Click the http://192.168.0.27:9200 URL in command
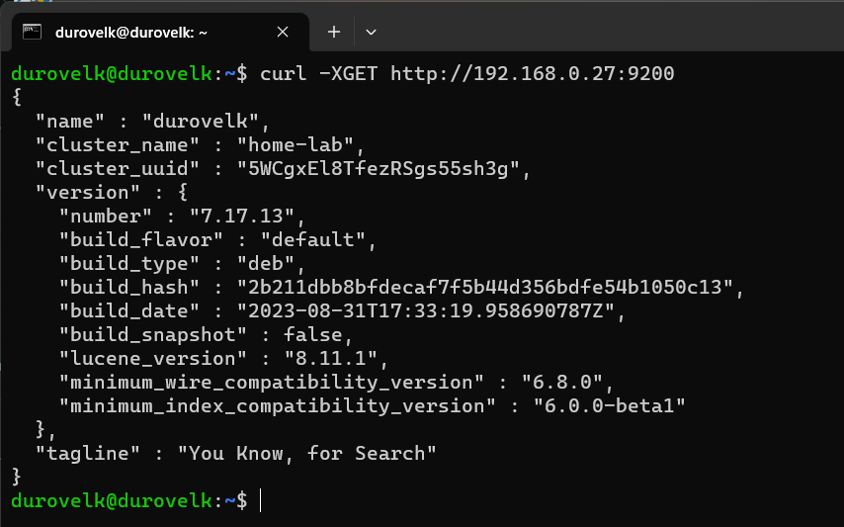This screenshot has width=844, height=527. 533,73
